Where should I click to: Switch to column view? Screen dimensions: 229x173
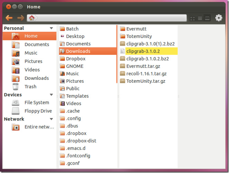(207, 18)
